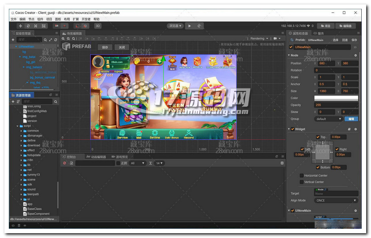Screen dimensions: 371x238
Task: Open the 文件 menu
Action: tap(14, 19)
